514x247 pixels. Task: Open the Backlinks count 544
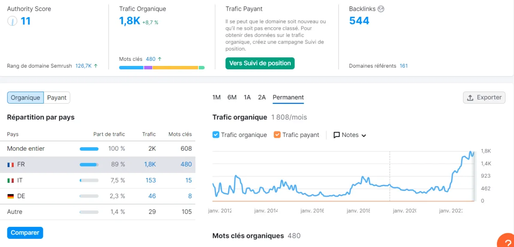click(x=359, y=21)
